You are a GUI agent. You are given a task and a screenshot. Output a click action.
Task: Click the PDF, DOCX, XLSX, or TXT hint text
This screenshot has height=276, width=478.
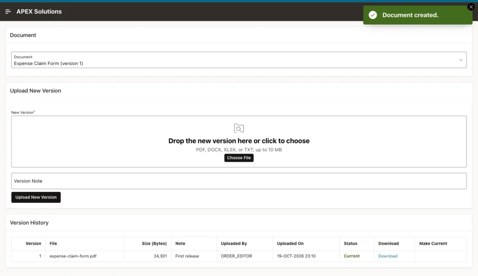click(239, 149)
